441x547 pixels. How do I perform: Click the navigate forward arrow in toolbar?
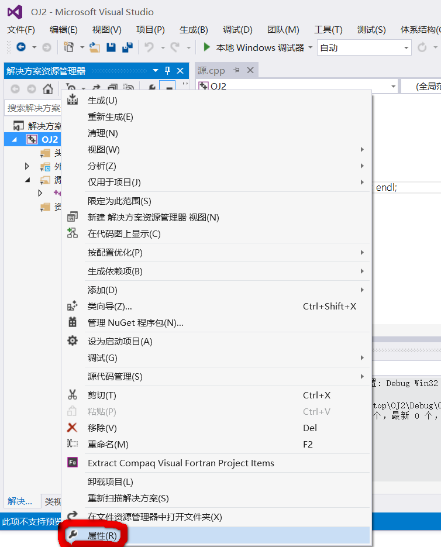click(x=47, y=47)
